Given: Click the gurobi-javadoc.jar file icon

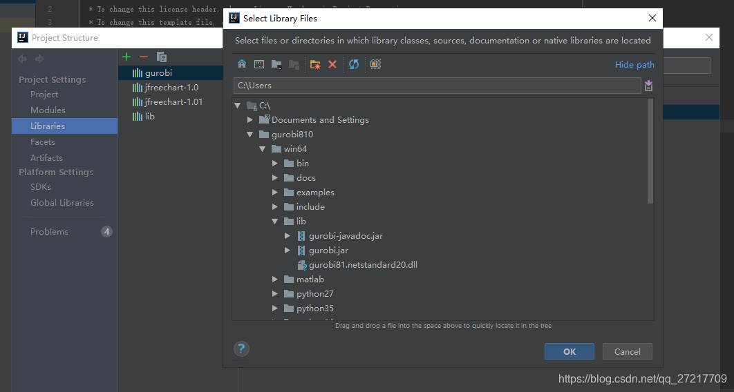Looking at the screenshot, I should click(x=301, y=236).
